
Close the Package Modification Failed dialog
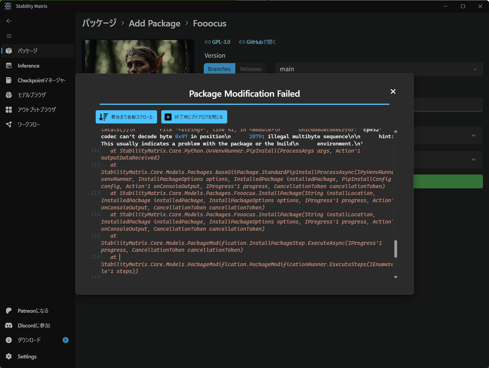(x=393, y=92)
